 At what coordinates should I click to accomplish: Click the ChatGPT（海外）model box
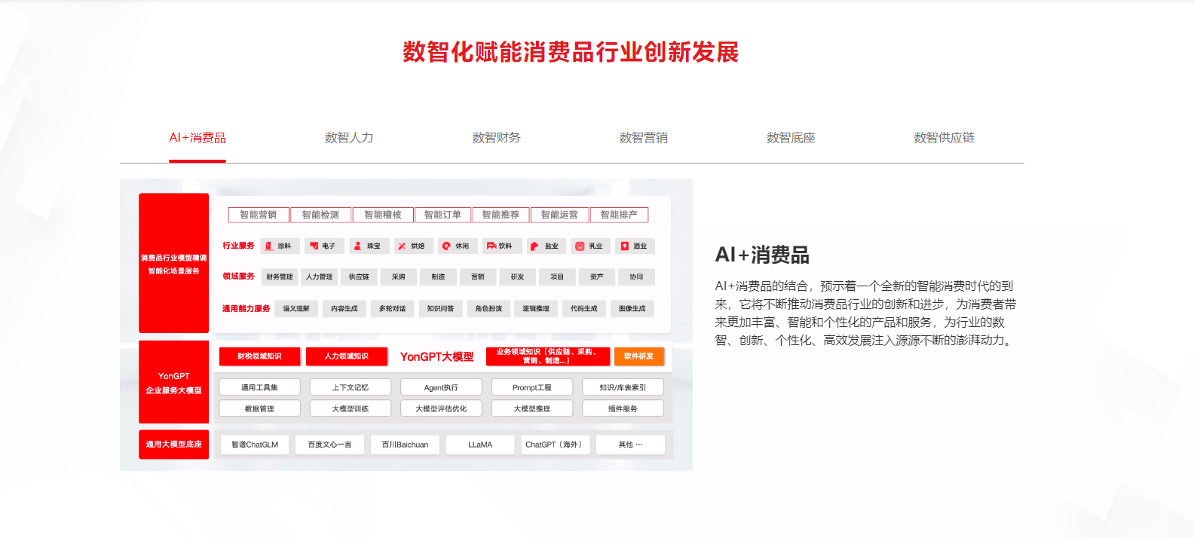[555, 445]
